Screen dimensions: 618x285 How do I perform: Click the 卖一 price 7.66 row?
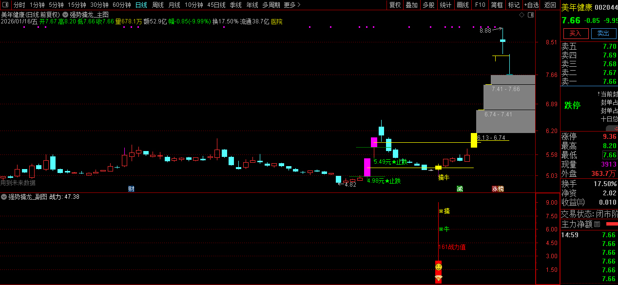point(589,82)
